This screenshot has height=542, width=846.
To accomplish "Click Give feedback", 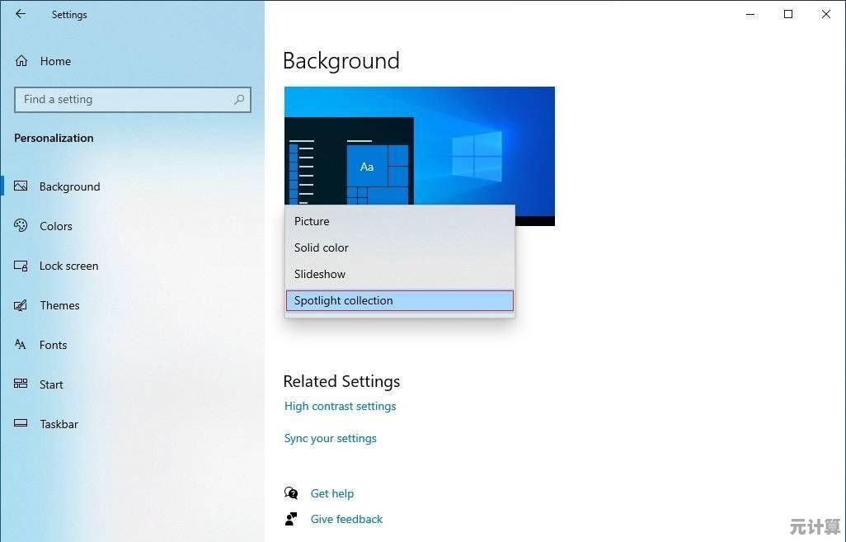I will (x=346, y=519).
